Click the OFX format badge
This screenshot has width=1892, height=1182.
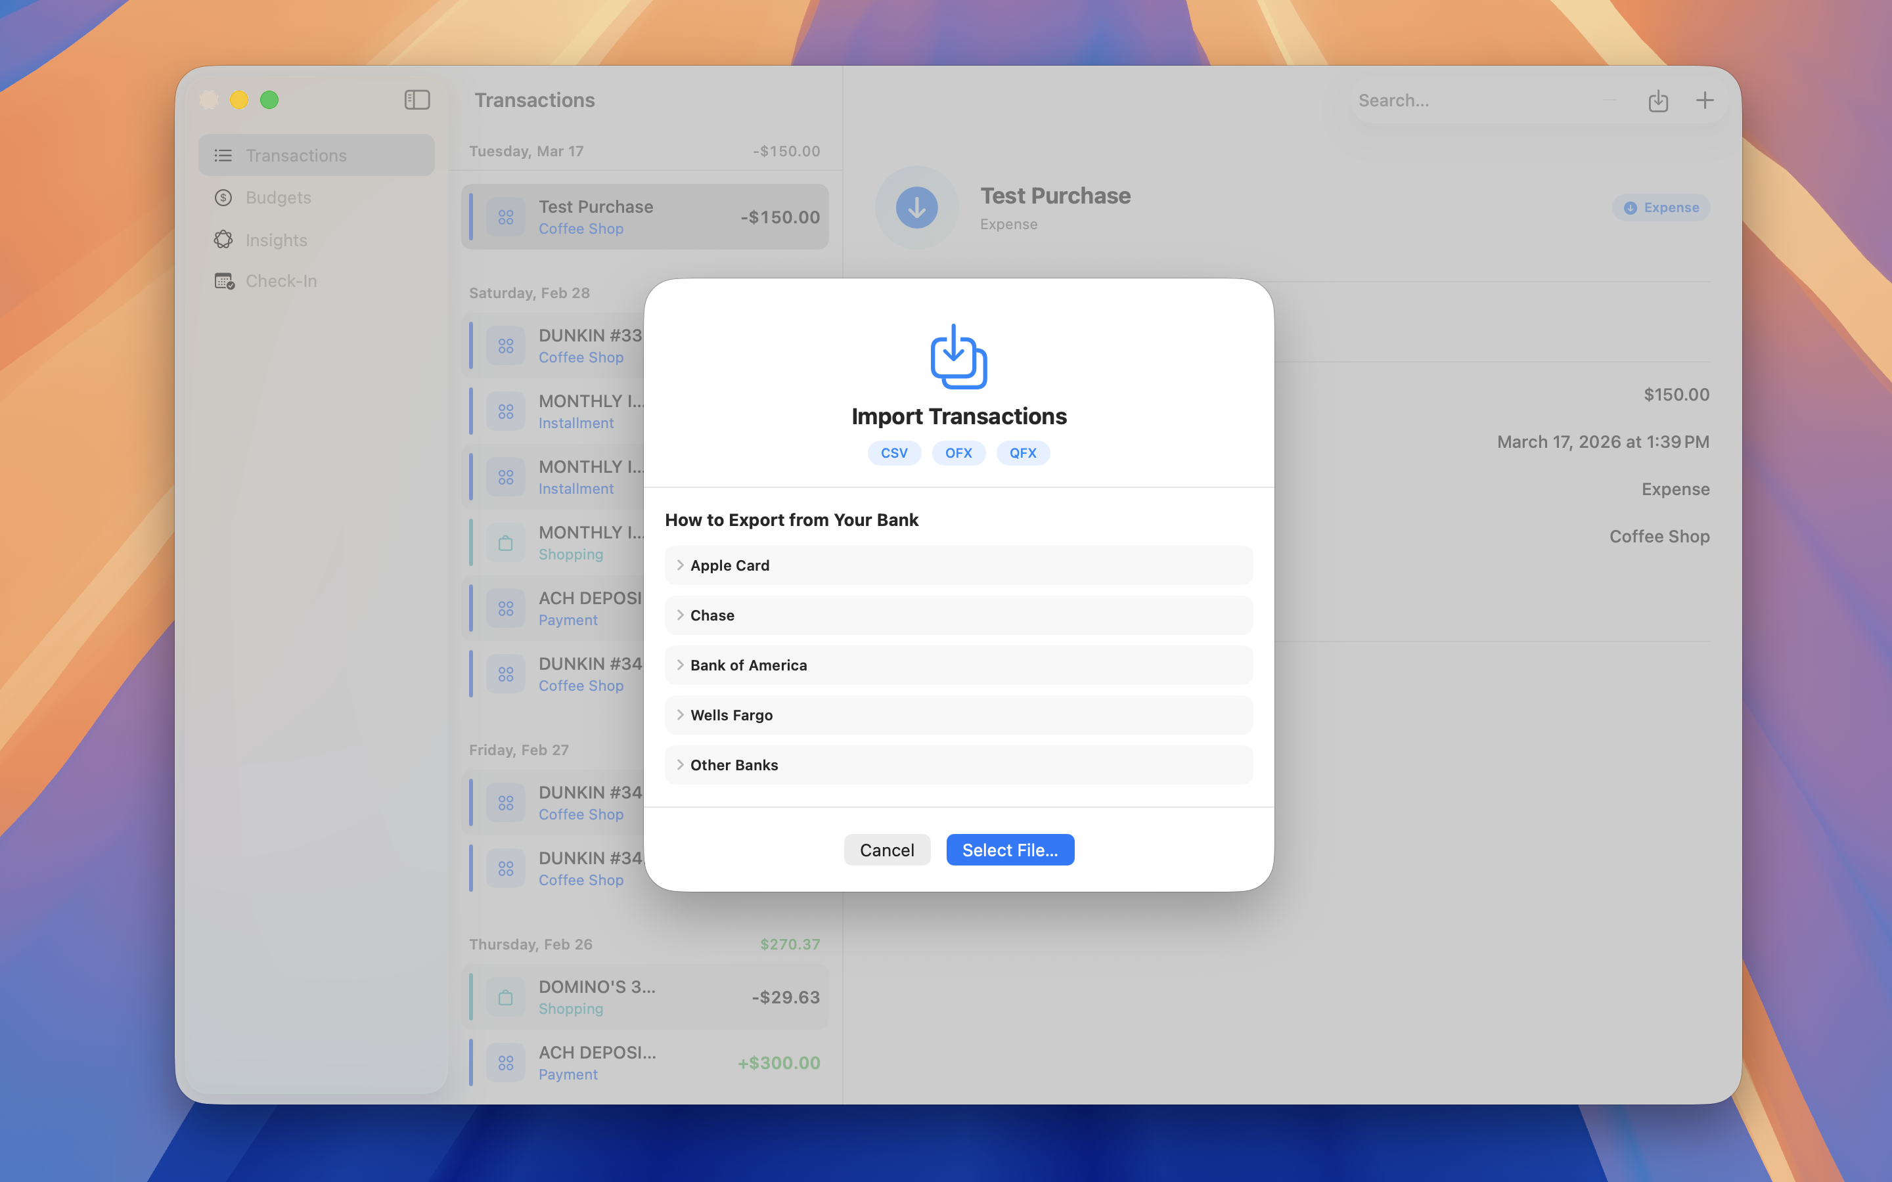(958, 452)
